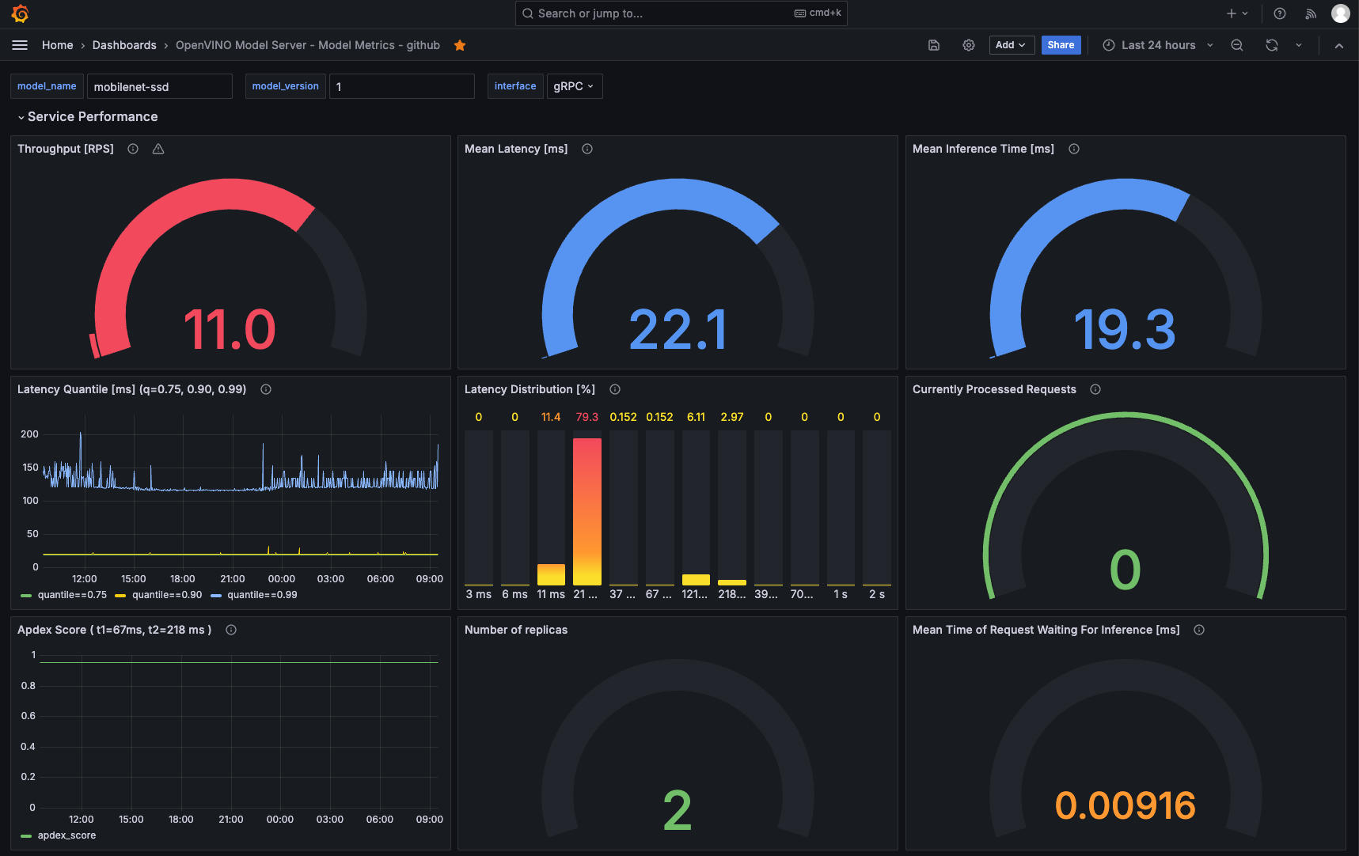Viewport: 1359px width, 856px height.
Task: Navigate to Dashboards breadcrumb
Action: [x=124, y=45]
